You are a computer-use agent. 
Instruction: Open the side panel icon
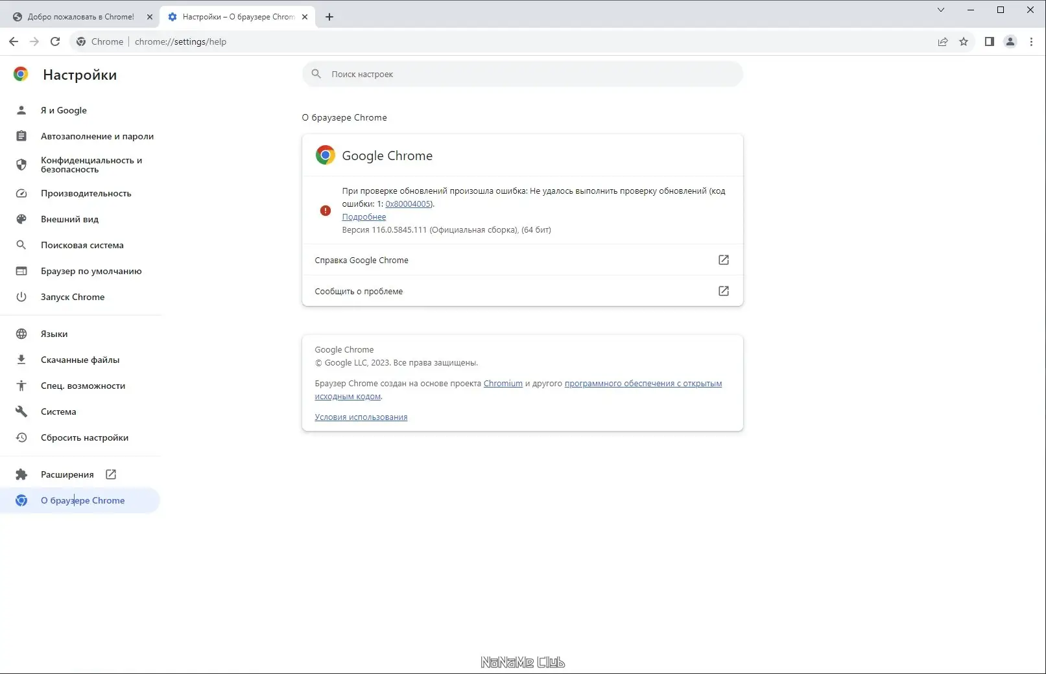[990, 41]
